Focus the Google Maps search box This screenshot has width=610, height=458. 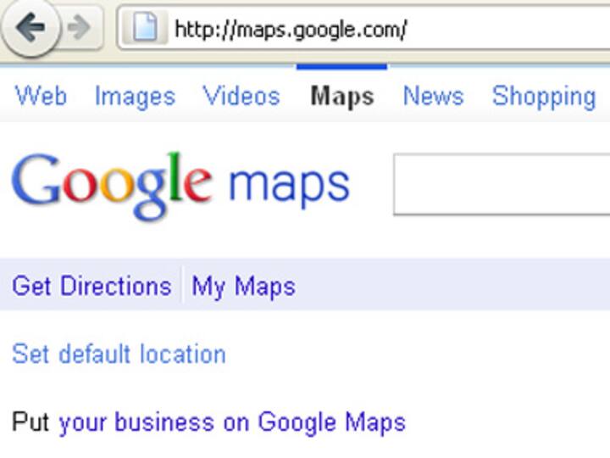[x=502, y=184]
